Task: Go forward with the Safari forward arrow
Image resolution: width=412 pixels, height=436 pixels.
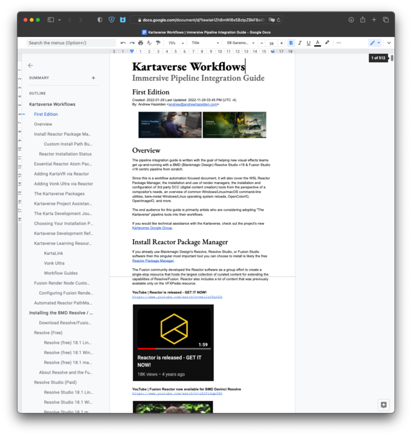Action: point(81,20)
